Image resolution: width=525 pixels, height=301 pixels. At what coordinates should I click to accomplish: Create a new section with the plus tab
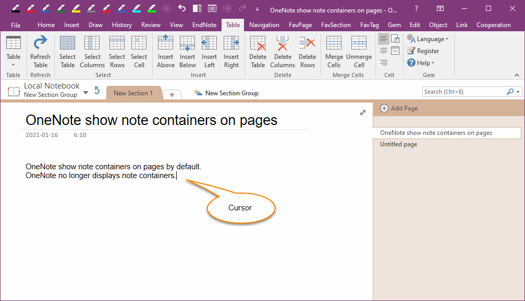coord(172,95)
